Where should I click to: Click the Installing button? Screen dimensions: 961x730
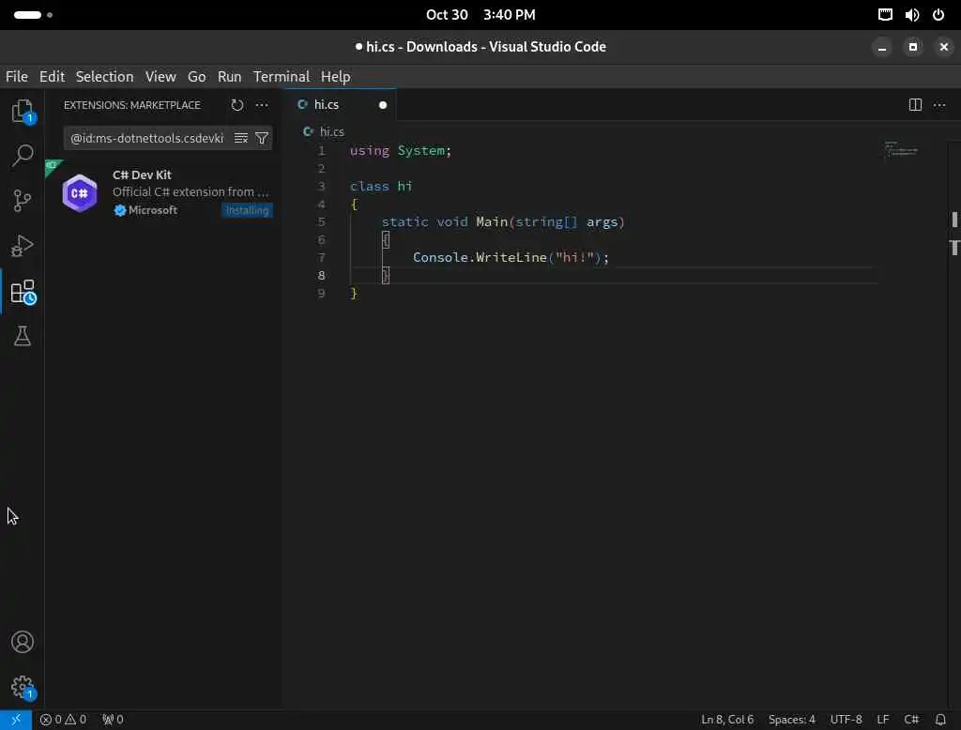tap(247, 210)
